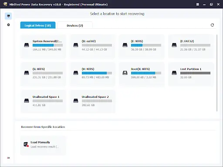The image size is (223, 167).
Task: Select the Unallocated Space 2 name
Action: click(x=95, y=97)
